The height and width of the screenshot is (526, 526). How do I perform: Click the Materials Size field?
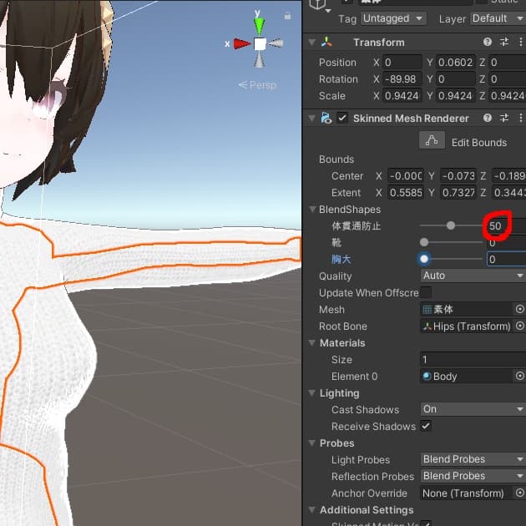(473, 360)
